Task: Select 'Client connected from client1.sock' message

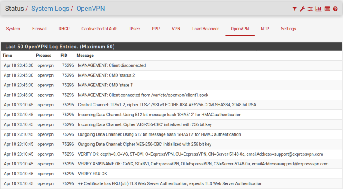Action: point(143,95)
